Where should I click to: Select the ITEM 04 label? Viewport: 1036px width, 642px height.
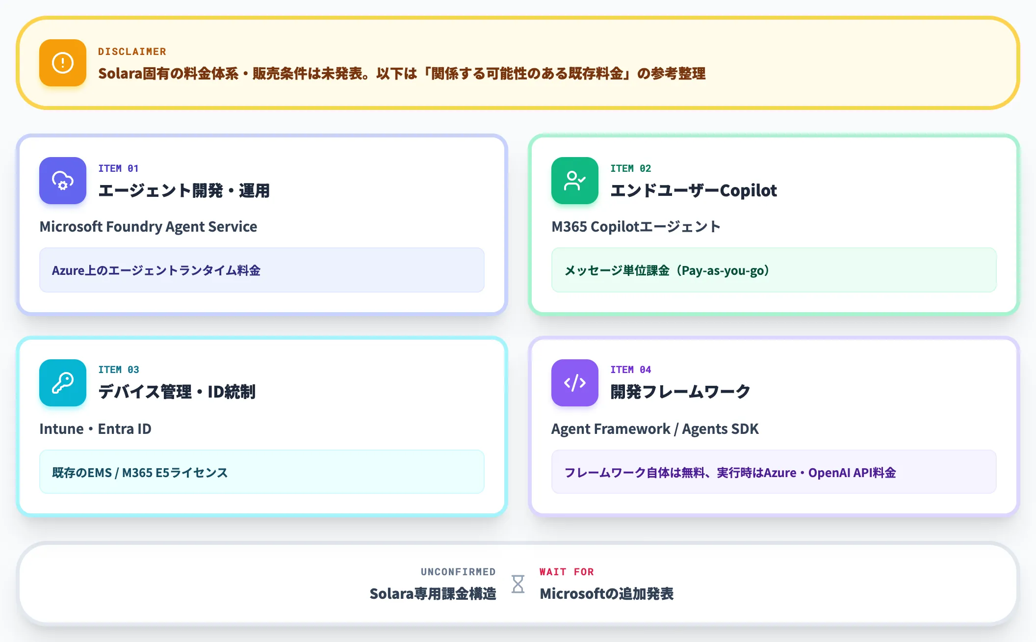(x=630, y=370)
